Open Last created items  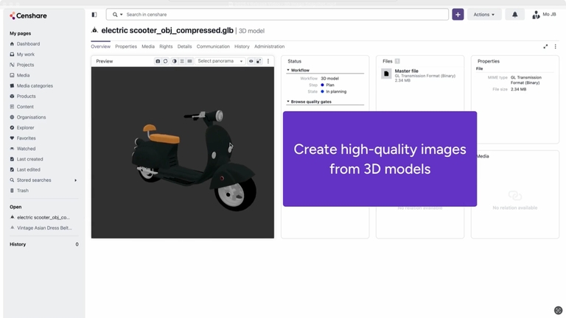[x=29, y=159]
